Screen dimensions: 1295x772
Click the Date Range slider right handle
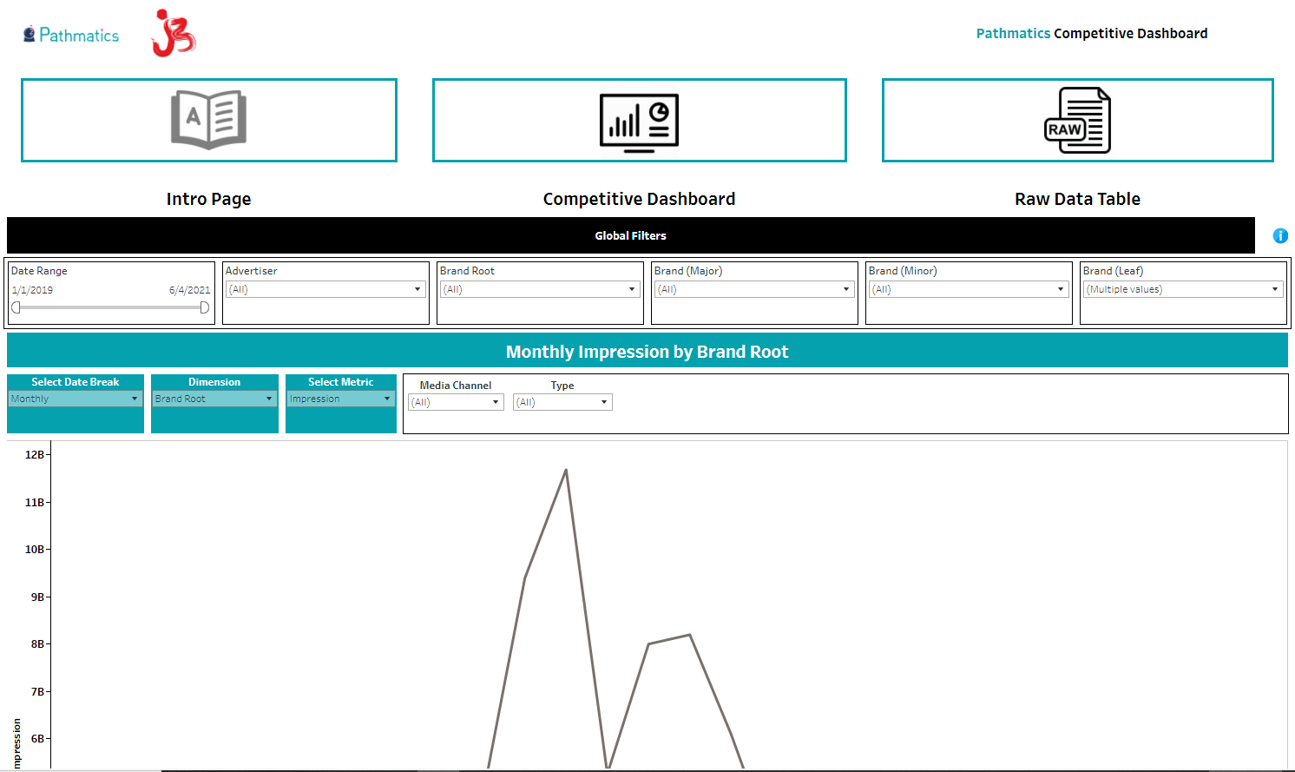pos(205,307)
